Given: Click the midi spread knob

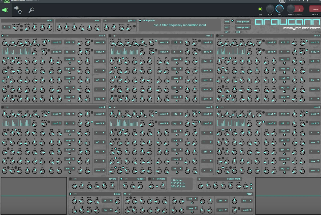Looking at the screenshot, I should (16, 28).
